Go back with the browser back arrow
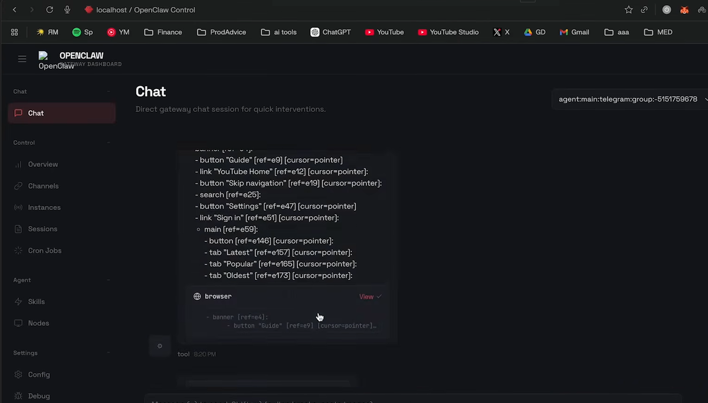The height and width of the screenshot is (403, 708). (x=15, y=10)
